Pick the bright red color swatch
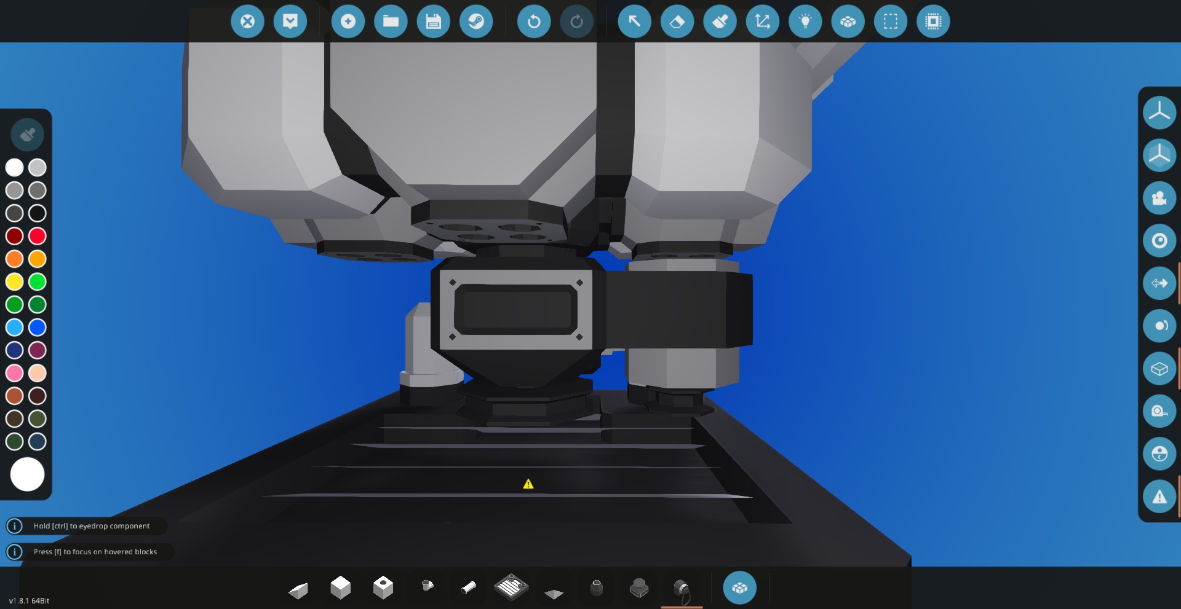 pyautogui.click(x=38, y=236)
